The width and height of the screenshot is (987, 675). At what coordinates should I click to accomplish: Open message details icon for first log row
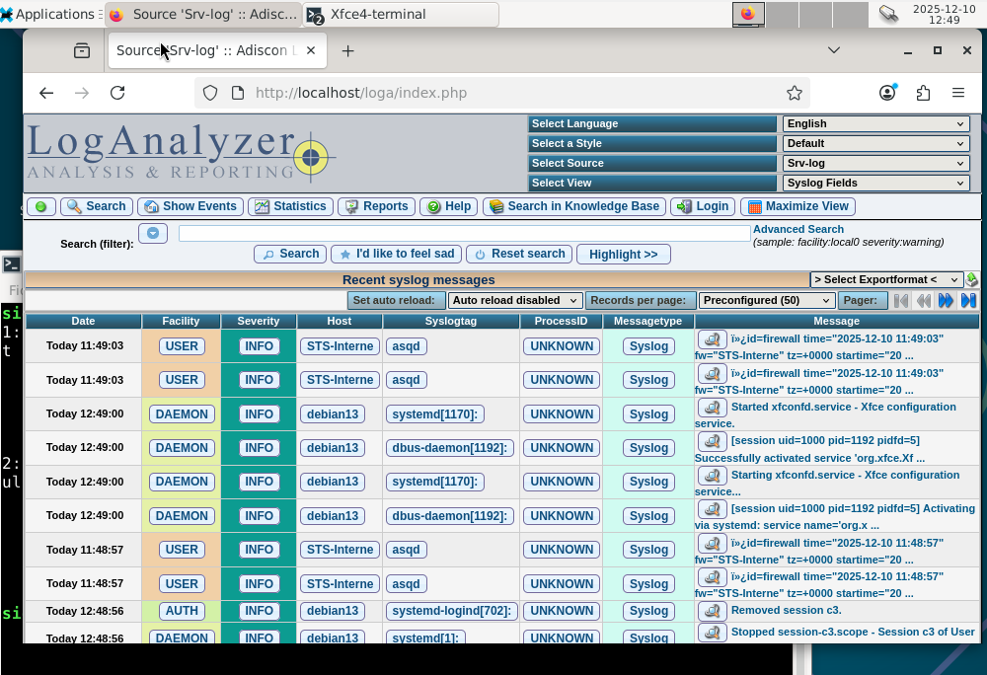[712, 339]
